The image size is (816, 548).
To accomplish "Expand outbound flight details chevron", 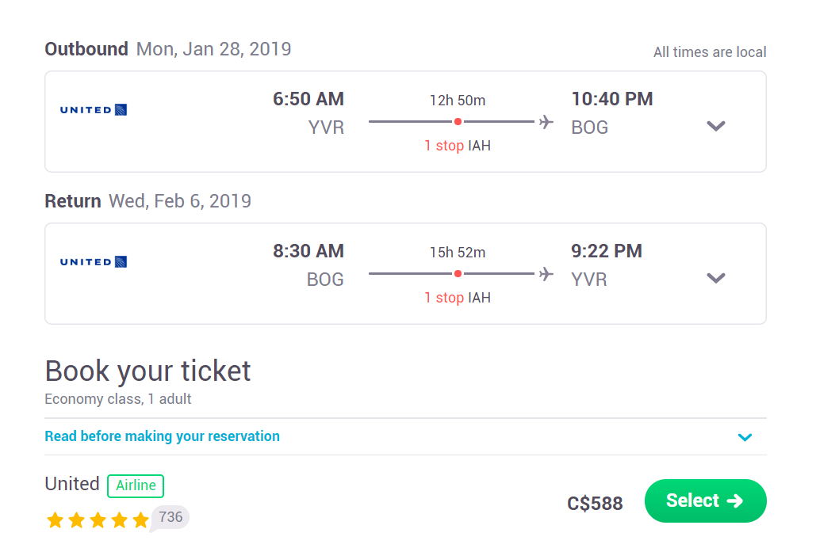I will (716, 126).
